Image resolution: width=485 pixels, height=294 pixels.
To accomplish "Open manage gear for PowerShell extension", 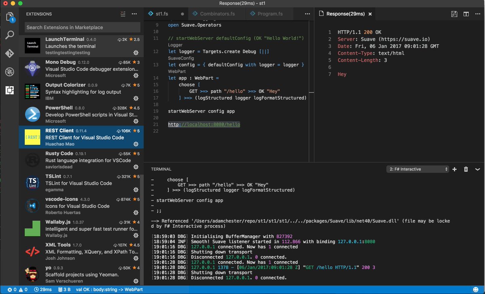I will [x=136, y=121].
